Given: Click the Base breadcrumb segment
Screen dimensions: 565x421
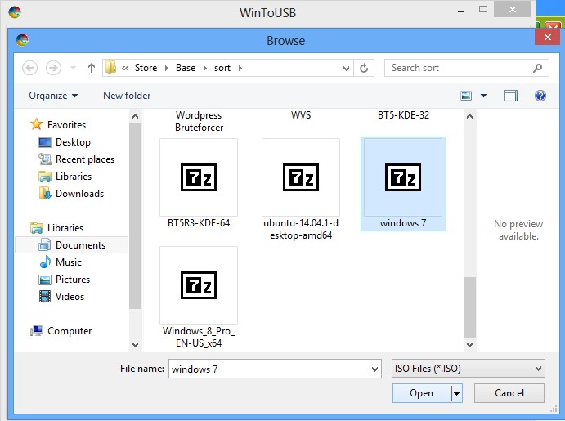Looking at the screenshot, I should pos(186,68).
